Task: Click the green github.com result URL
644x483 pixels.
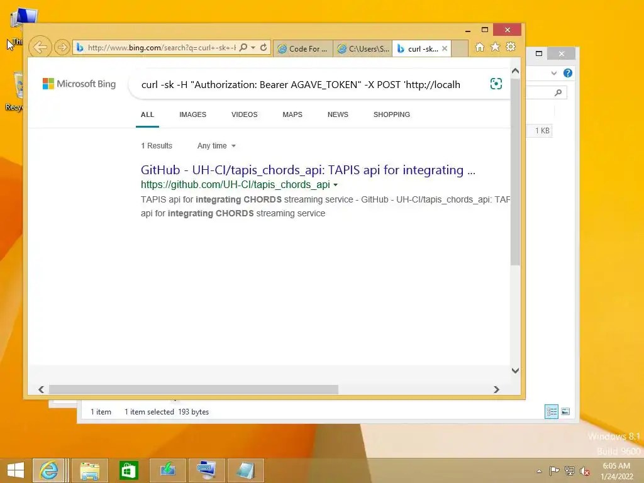Action: pyautogui.click(x=235, y=185)
